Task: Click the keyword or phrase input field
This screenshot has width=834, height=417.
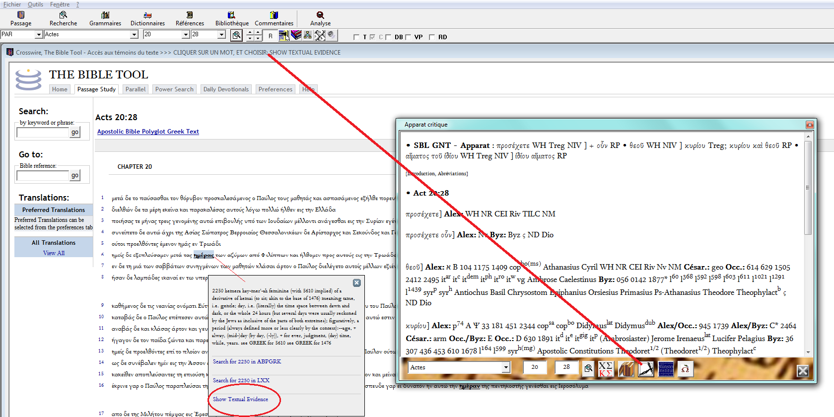Action: [x=43, y=132]
